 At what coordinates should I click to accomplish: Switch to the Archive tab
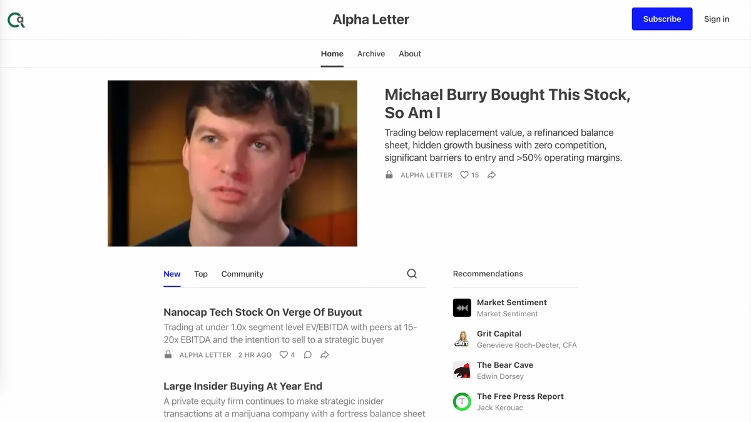point(371,54)
